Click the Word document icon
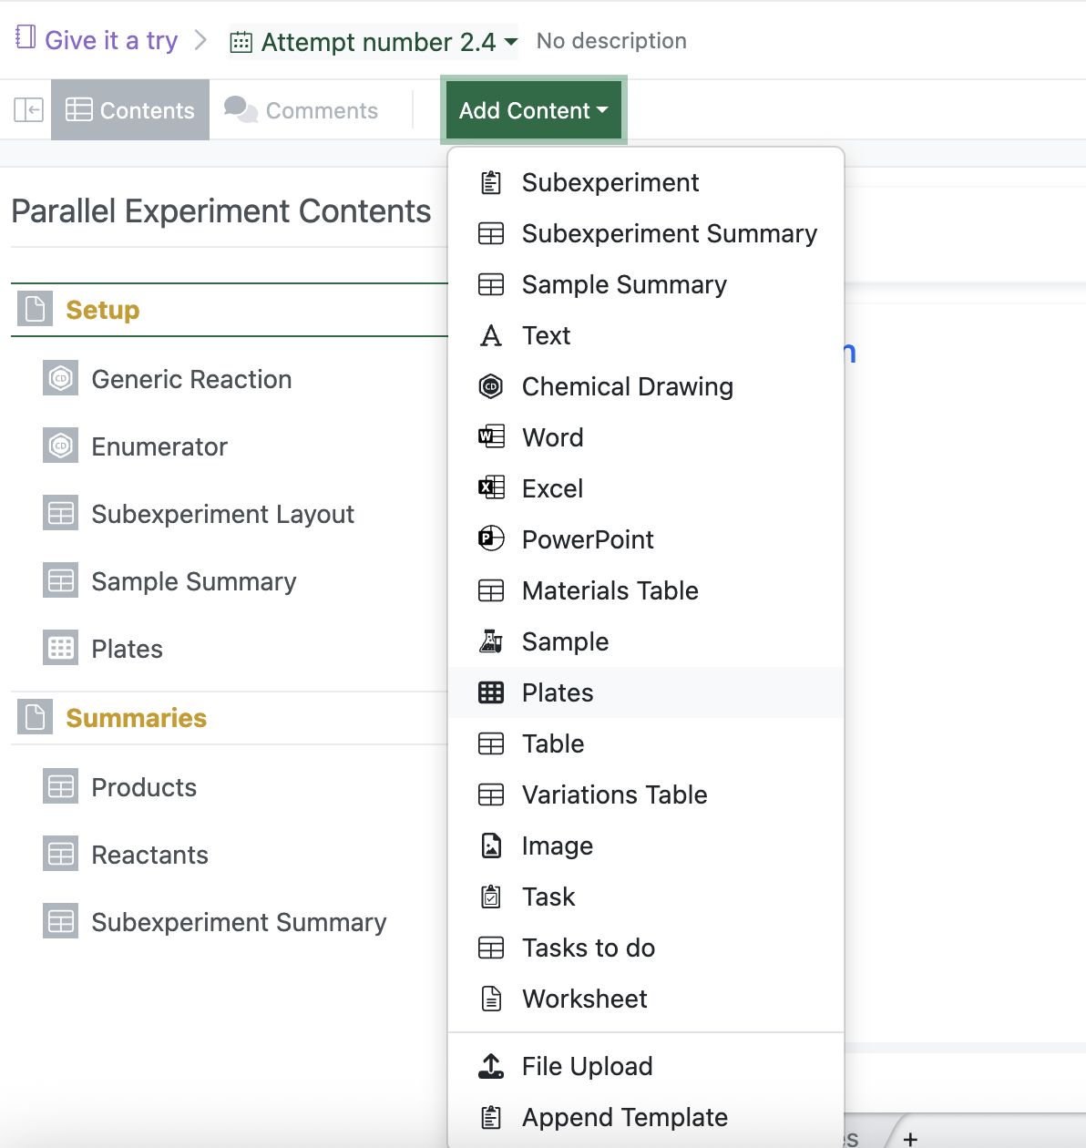Screen dimensions: 1086x1148 [x=491, y=437]
